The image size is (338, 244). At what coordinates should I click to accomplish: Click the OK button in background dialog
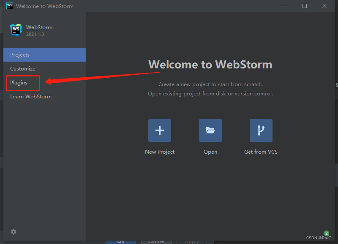coord(121,242)
